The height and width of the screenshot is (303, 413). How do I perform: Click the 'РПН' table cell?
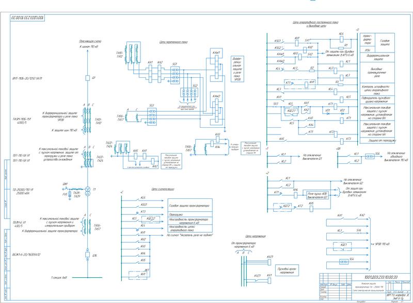pyautogui.click(x=368, y=50)
